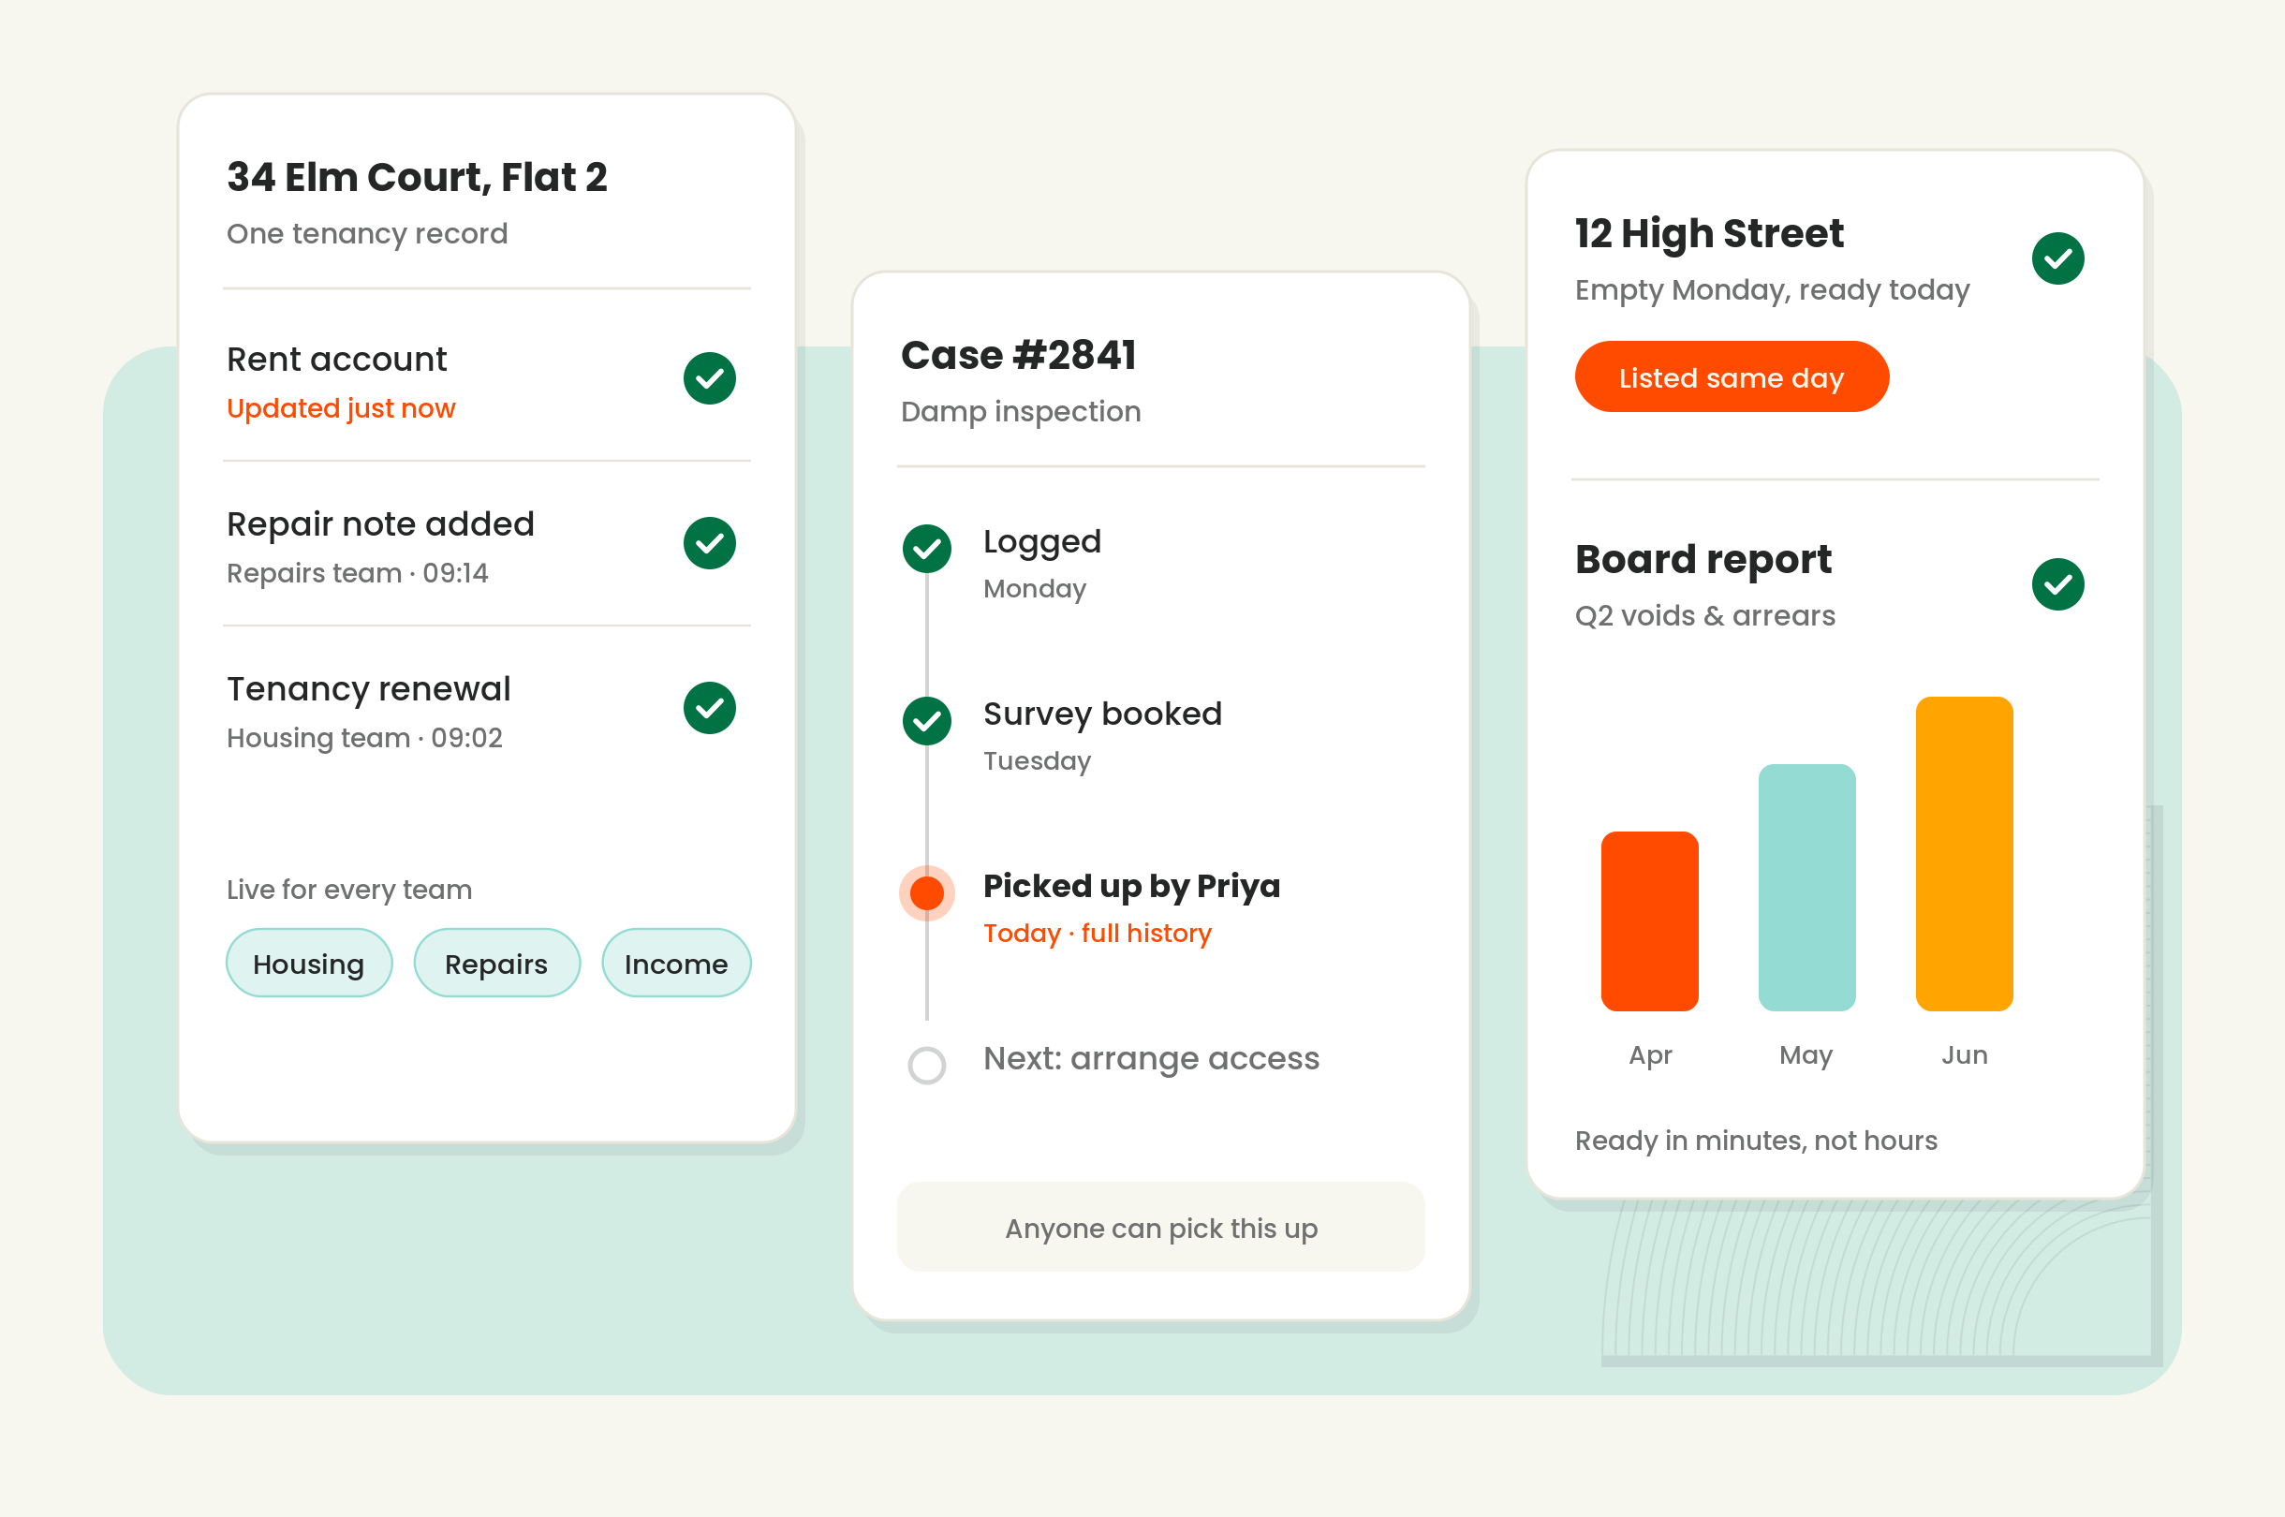This screenshot has height=1517, width=2285.
Task: Open the 34 Elm Court, Flat 2 heading
Action: click(x=417, y=177)
